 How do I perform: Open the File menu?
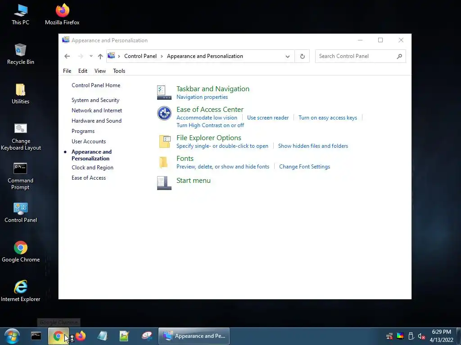click(x=67, y=71)
